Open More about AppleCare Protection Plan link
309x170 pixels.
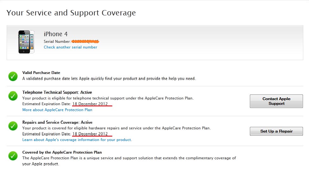(x=57, y=110)
